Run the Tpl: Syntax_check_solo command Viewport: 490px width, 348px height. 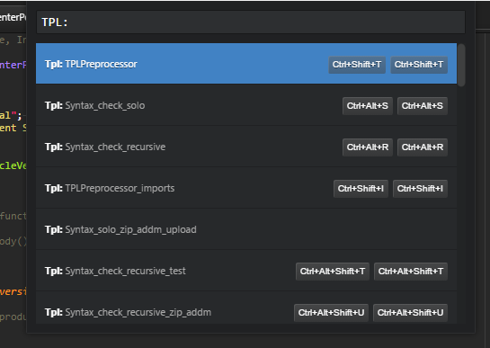click(246, 105)
